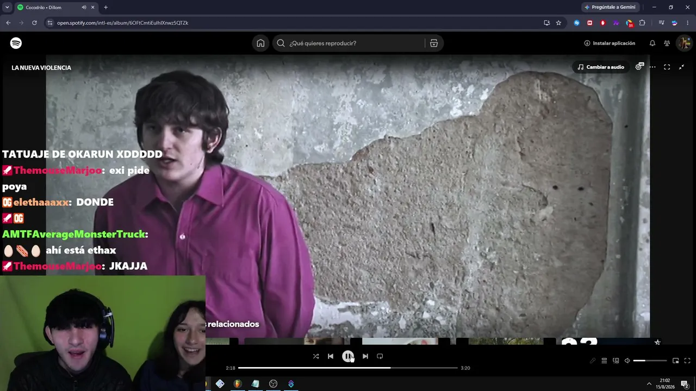
Task: Toggle repeat mode
Action: (380, 356)
